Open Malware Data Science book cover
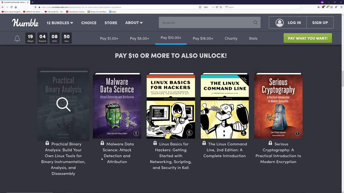This screenshot has height=193, width=344. 117,106
